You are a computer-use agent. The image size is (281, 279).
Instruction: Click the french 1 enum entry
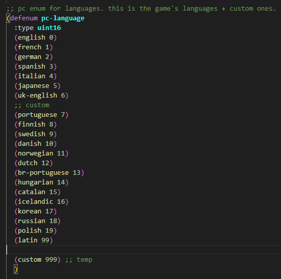pos(34,47)
